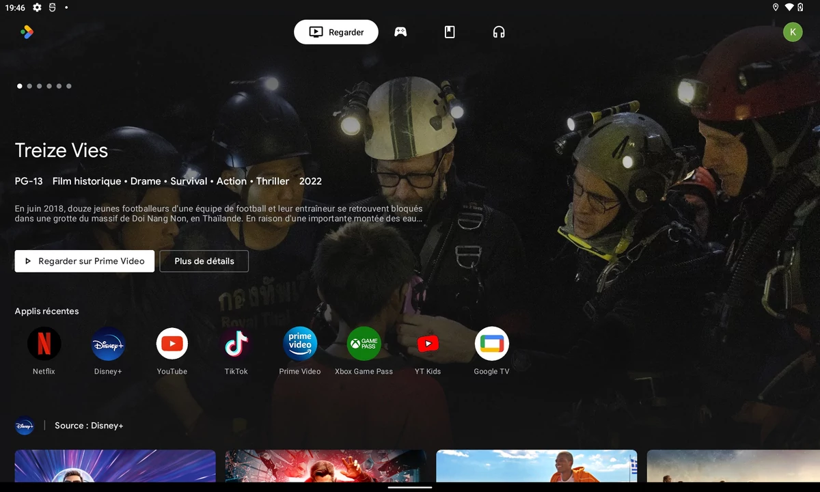
Task: Launch the Xbox Game Pass app
Action: point(364,343)
